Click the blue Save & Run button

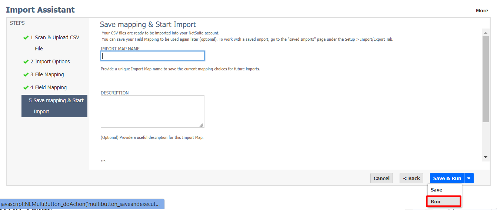coord(447,178)
